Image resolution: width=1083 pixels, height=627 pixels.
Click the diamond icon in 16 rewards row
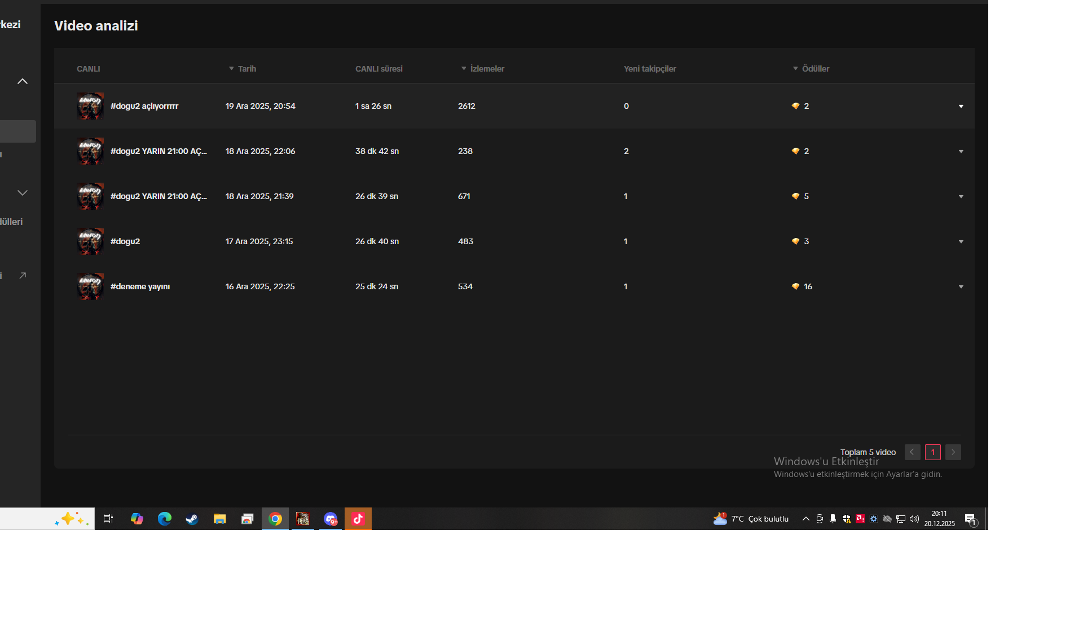[795, 286]
